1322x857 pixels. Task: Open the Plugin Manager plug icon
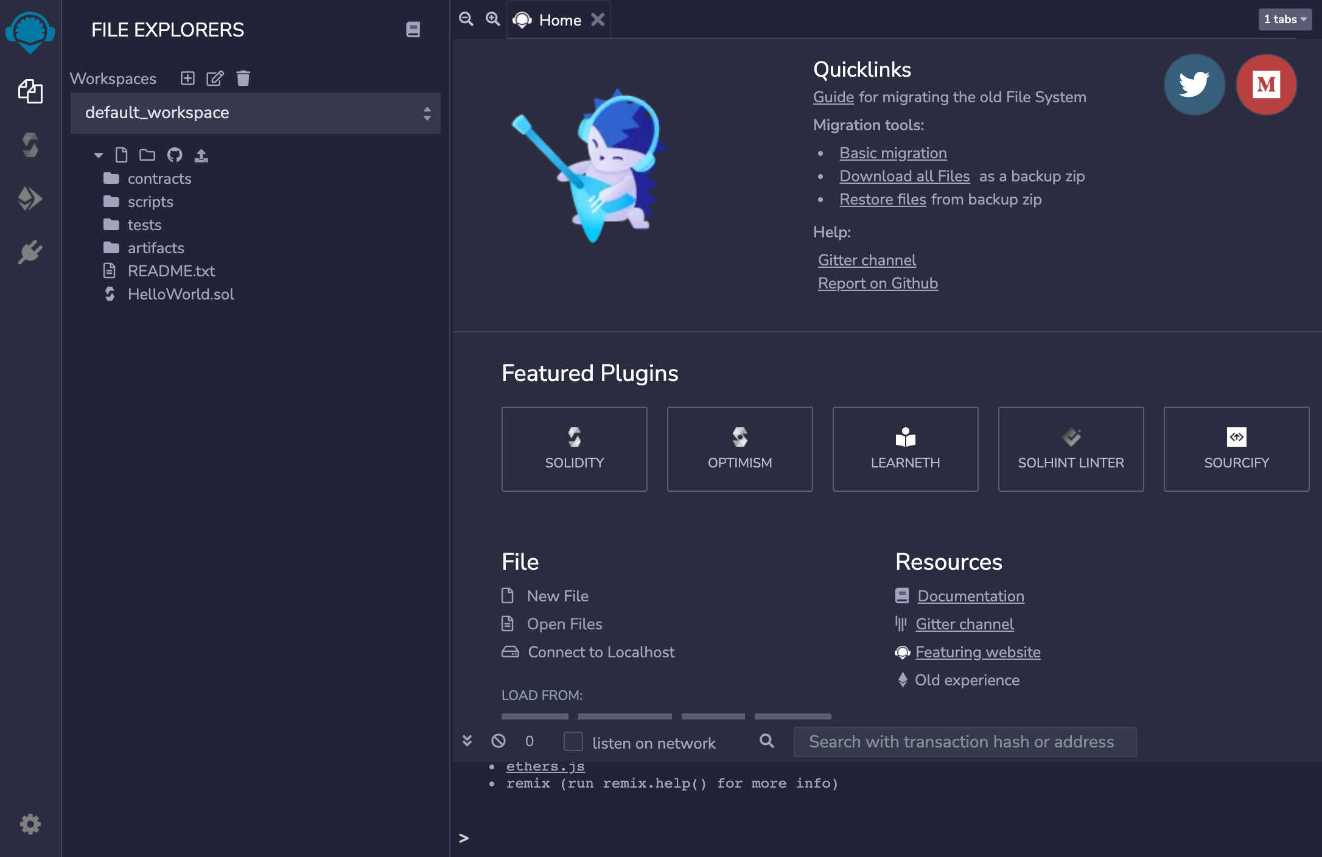pos(30,252)
